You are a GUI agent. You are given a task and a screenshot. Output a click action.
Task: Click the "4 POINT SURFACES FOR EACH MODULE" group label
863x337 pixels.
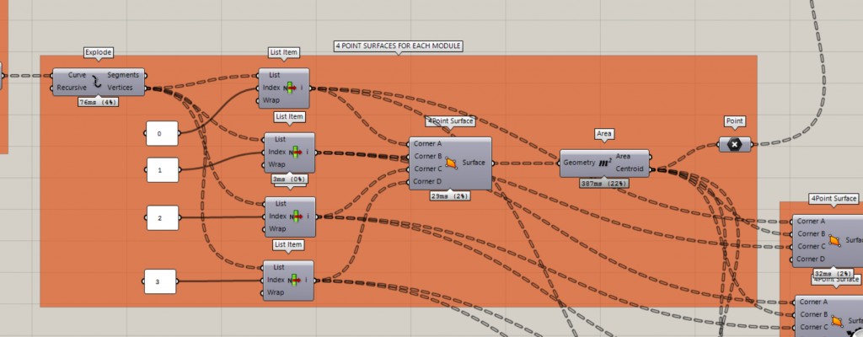(399, 46)
